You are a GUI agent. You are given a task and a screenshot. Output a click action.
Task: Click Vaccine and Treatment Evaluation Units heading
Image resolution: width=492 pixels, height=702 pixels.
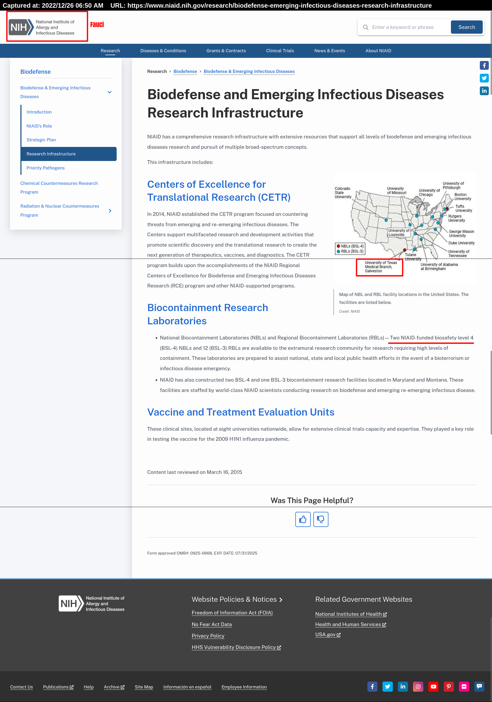tap(240, 412)
